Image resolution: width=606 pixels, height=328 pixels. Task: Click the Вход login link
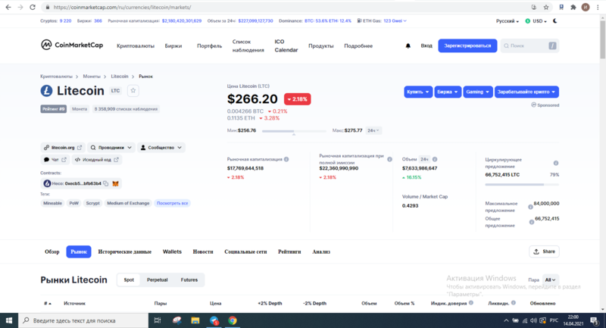point(426,45)
